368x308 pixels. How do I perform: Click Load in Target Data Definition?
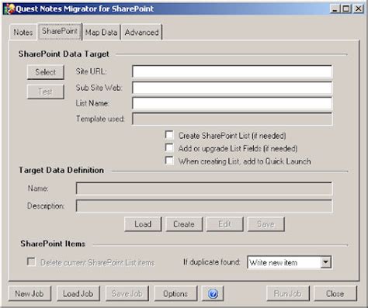(x=143, y=224)
